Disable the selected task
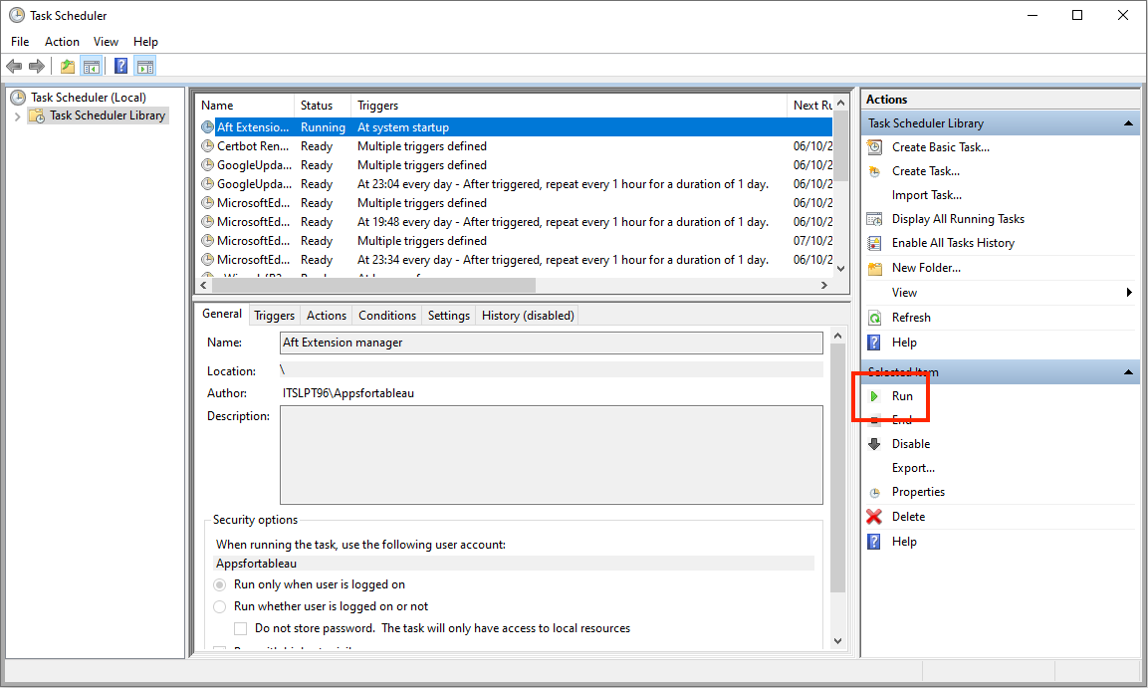The height and width of the screenshot is (688, 1148). pos(910,444)
